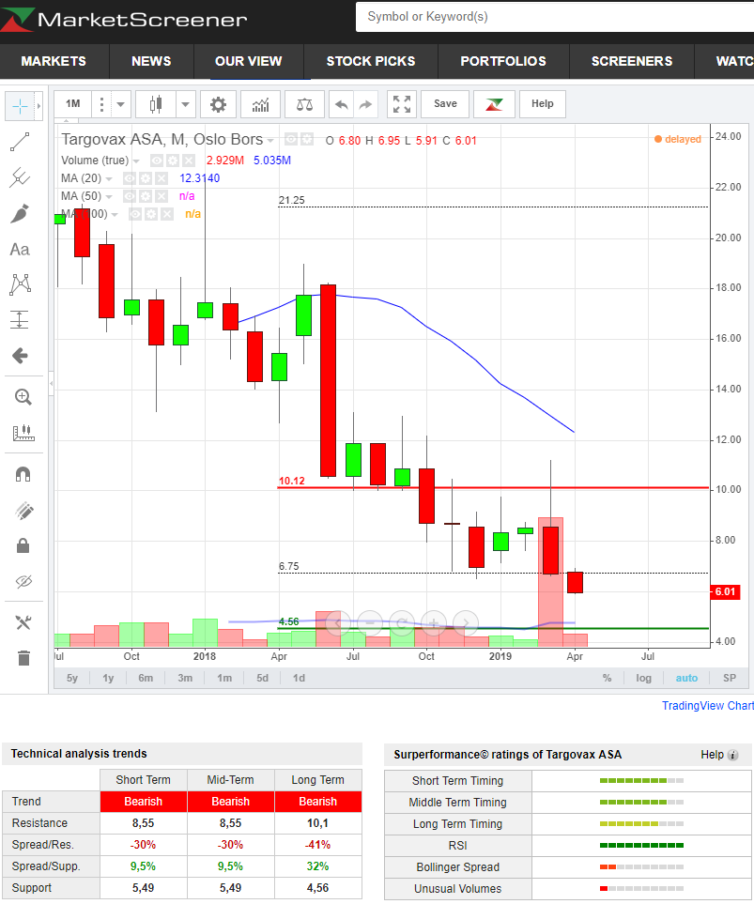Toggle visibility of MA (20) indicator
The width and height of the screenshot is (754, 904).
(x=130, y=178)
